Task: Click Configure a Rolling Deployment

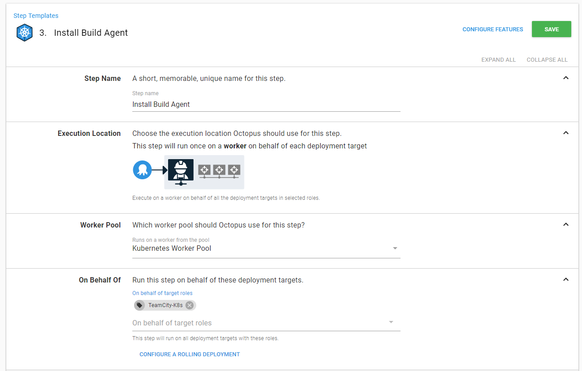Action: point(190,354)
